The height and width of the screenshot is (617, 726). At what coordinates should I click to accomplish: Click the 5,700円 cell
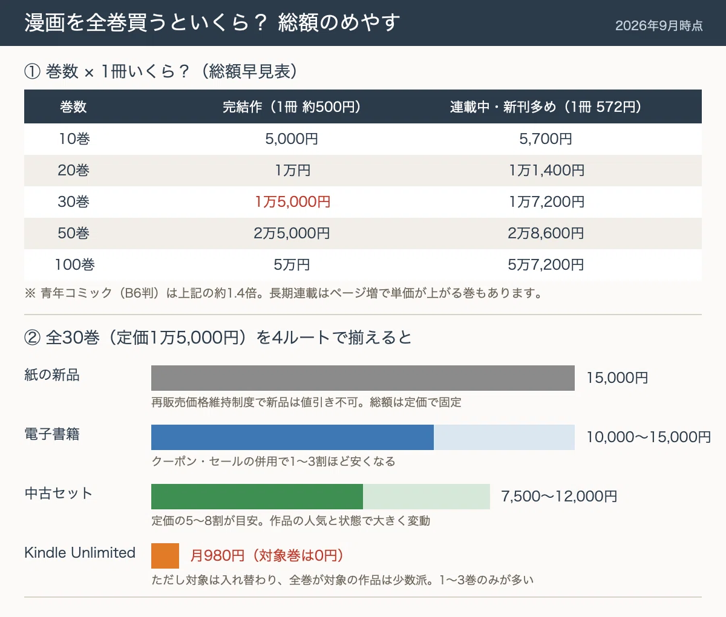546,139
